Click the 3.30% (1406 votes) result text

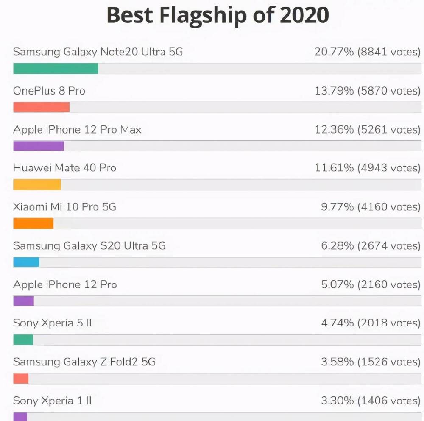371,401
